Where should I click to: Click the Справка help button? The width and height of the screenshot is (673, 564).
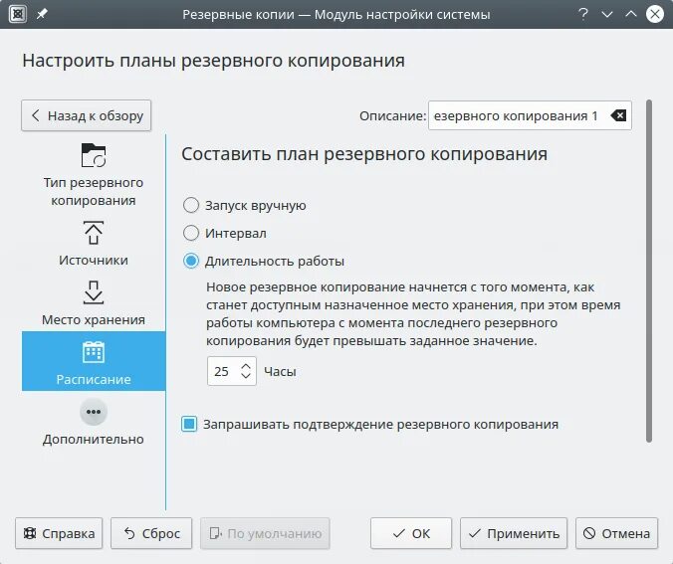point(59,533)
